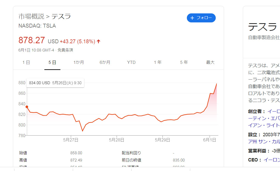
Task: Switch chart to 1年 range
Action: click(158, 62)
